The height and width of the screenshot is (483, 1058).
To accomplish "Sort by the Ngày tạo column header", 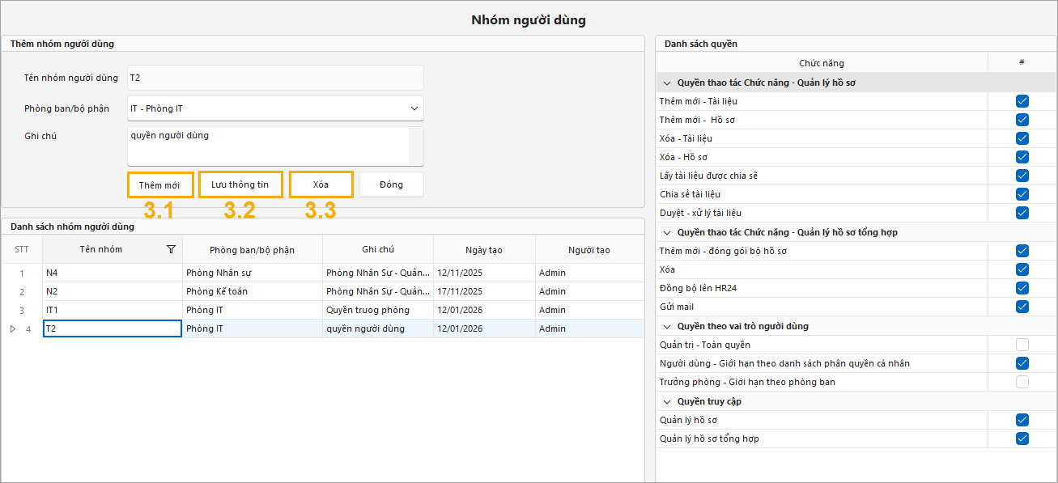I will [484, 250].
